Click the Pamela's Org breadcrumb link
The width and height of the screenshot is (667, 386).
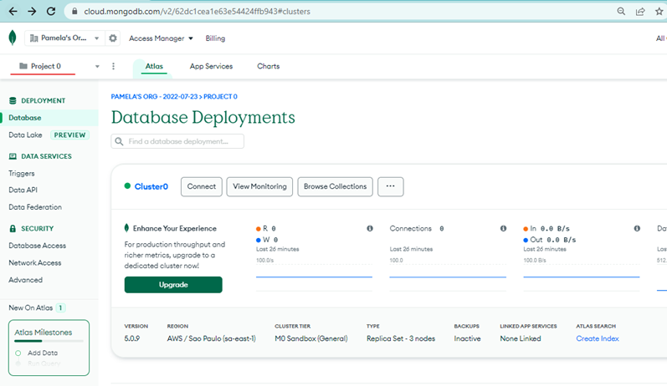(x=154, y=96)
